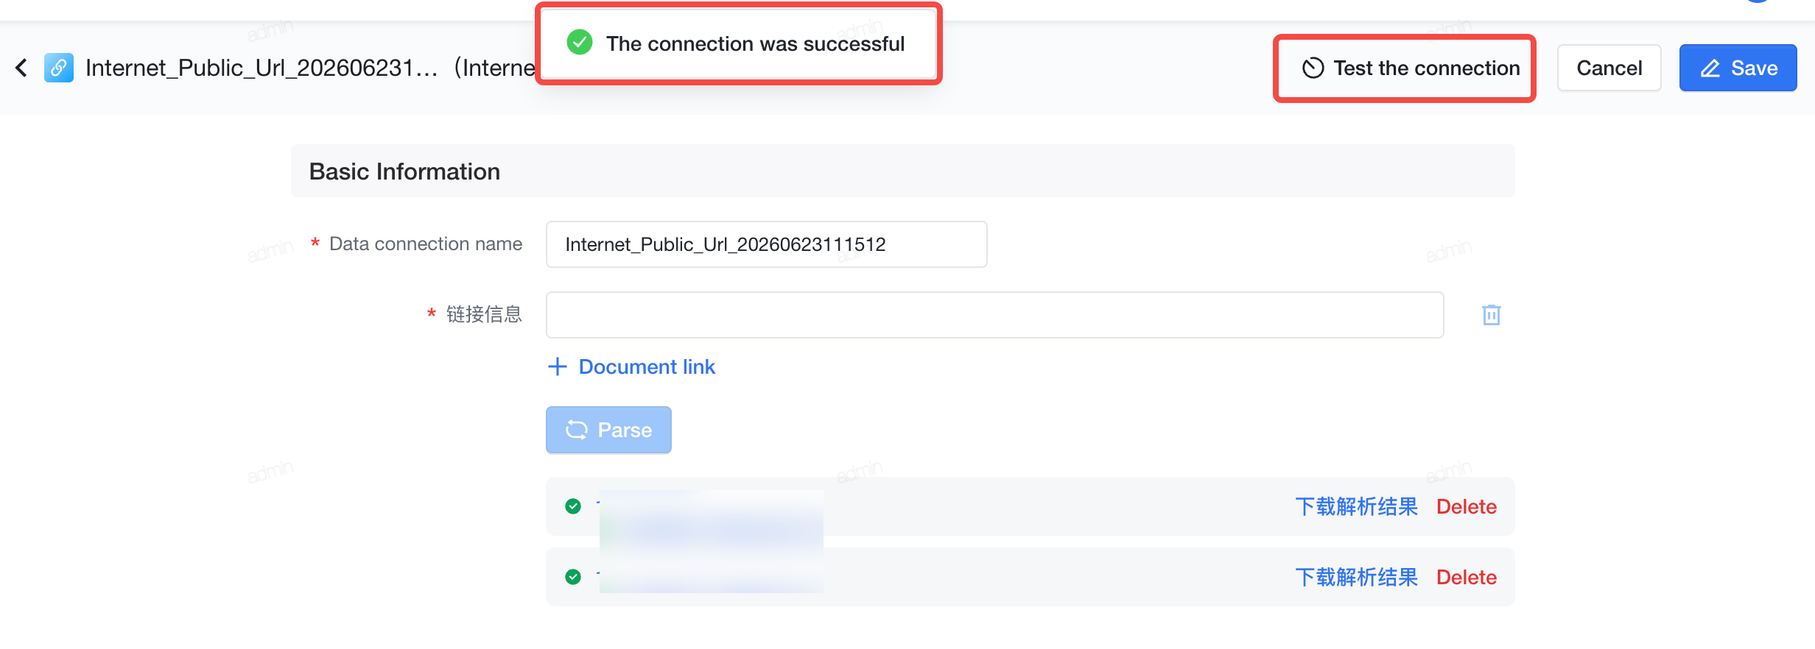Click the pencil icon on Save button

click(1710, 68)
